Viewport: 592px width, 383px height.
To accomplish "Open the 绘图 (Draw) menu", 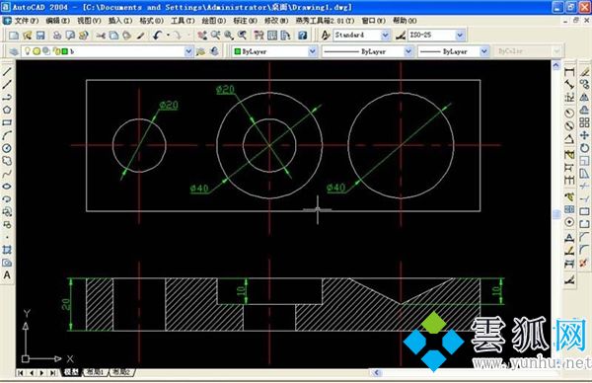I will [214, 21].
